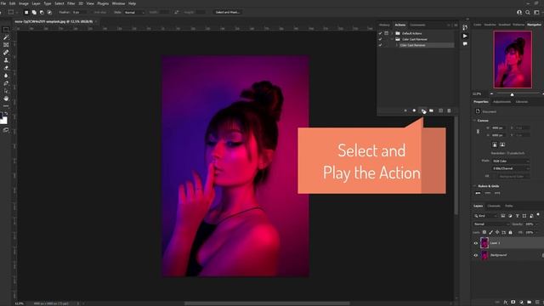The height and width of the screenshot is (306, 544).
Task: Click the Intersect with selection icon
Action: click(x=49, y=12)
